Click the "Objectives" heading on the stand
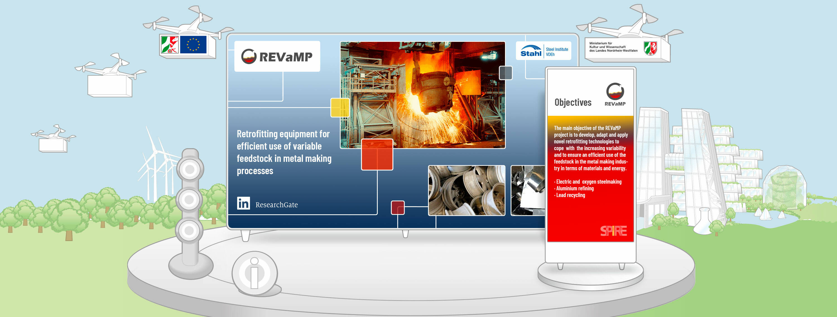 tap(573, 102)
